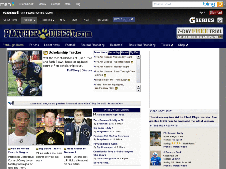Screen dimensions: 226x169
Task: Click the Entertainment link in MSN bar
Action: click(26, 4)
